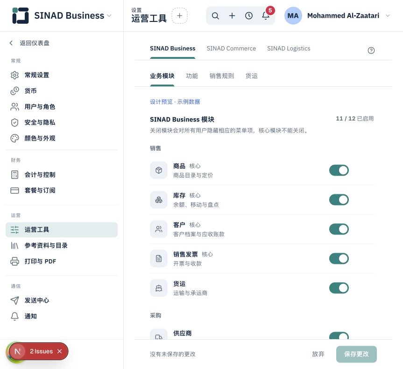The image size is (403, 369).
Task: Open 用户与角色 in sidebar
Action: coord(62,106)
